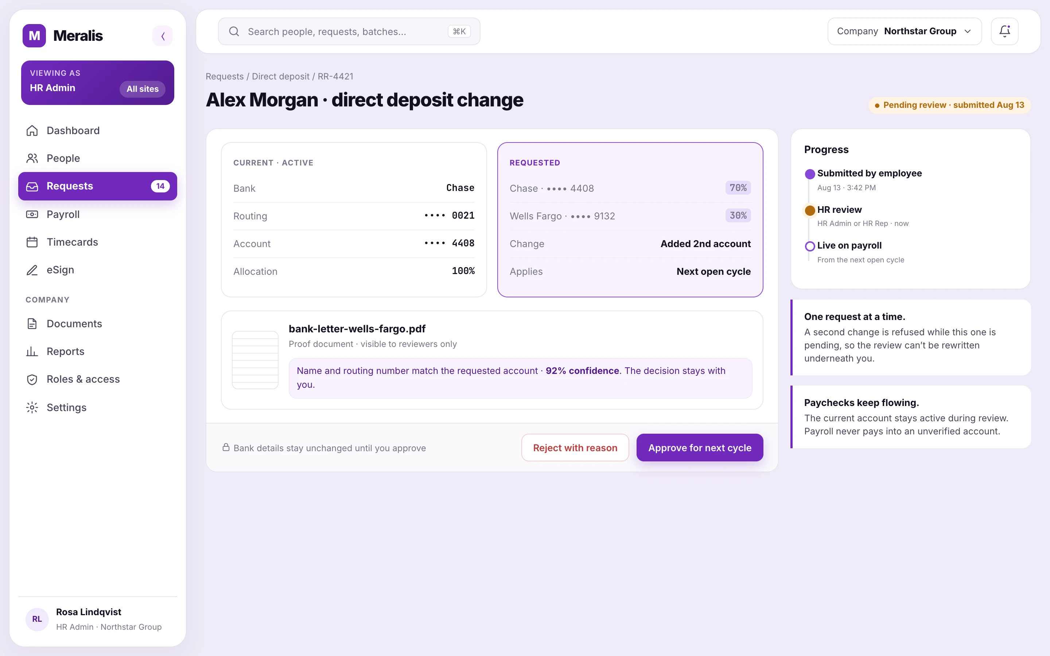
Task: Click the search magnifier icon
Action: [234, 31]
